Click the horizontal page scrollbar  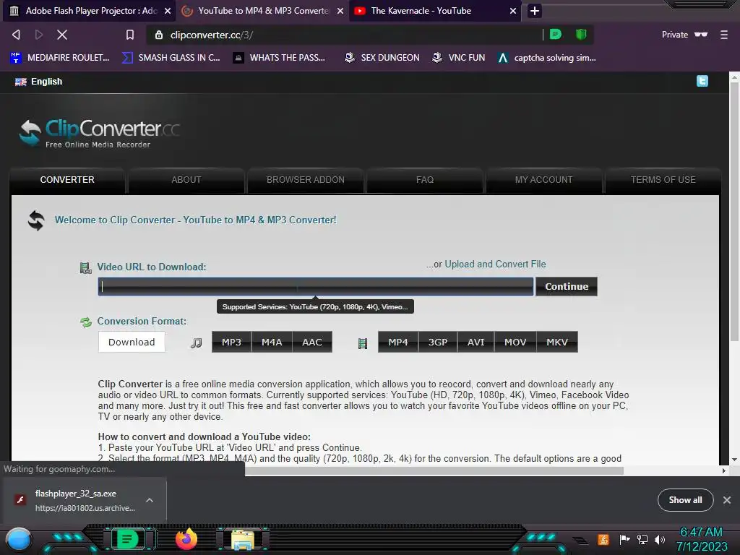point(434,470)
